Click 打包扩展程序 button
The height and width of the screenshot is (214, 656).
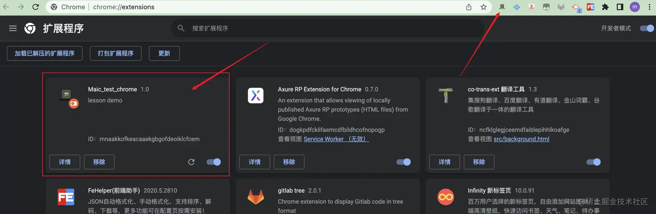[115, 53]
